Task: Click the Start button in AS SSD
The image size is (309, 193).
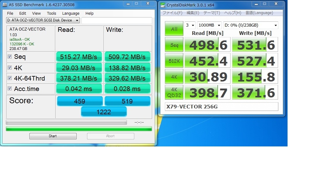Action: [53, 136]
